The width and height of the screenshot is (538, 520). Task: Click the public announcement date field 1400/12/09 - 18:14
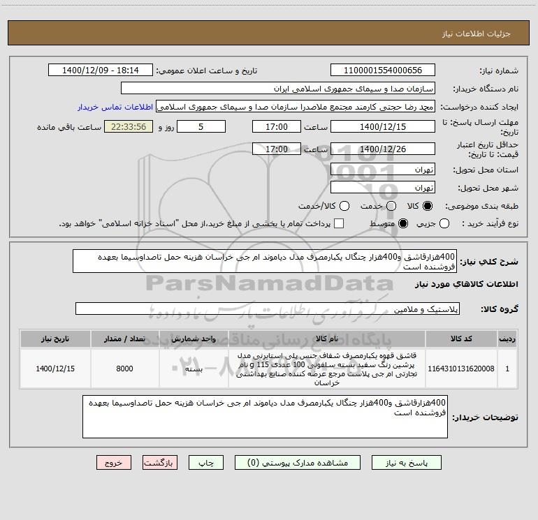[x=101, y=70]
